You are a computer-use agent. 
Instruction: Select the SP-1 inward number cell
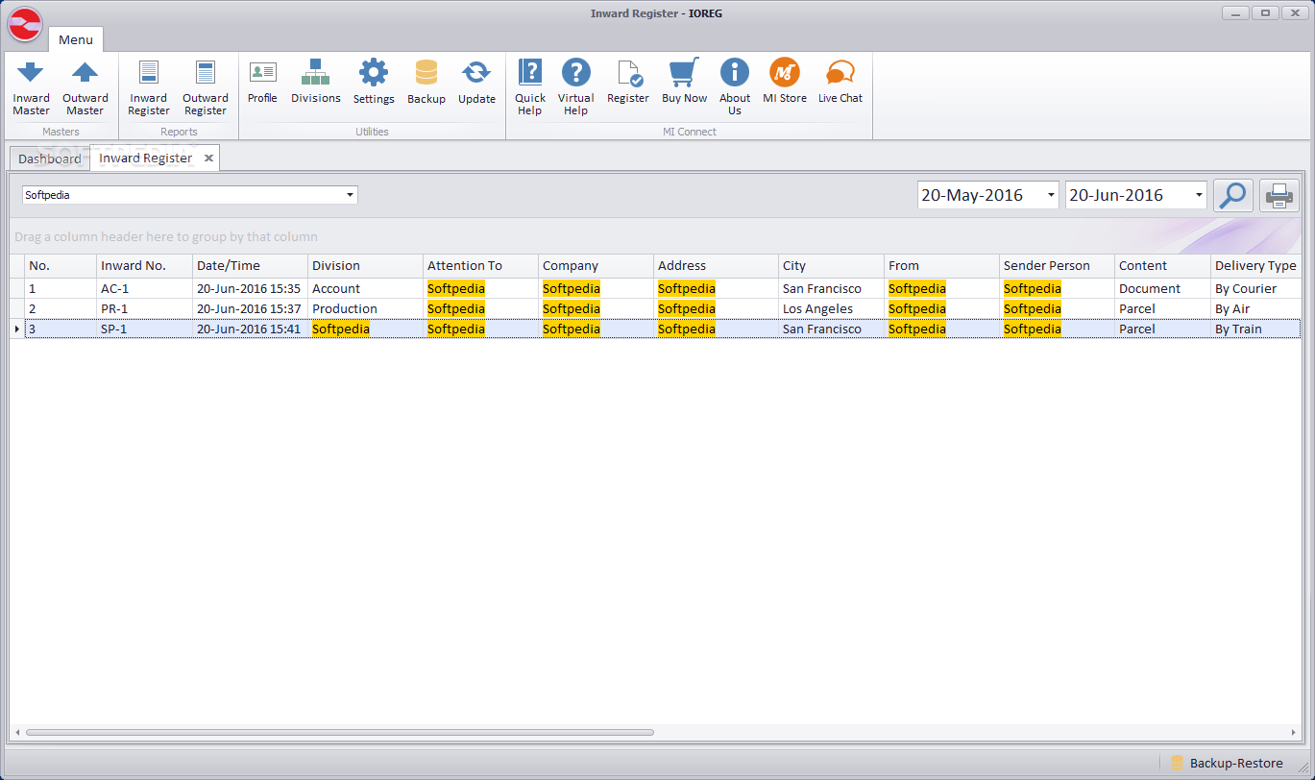(144, 329)
